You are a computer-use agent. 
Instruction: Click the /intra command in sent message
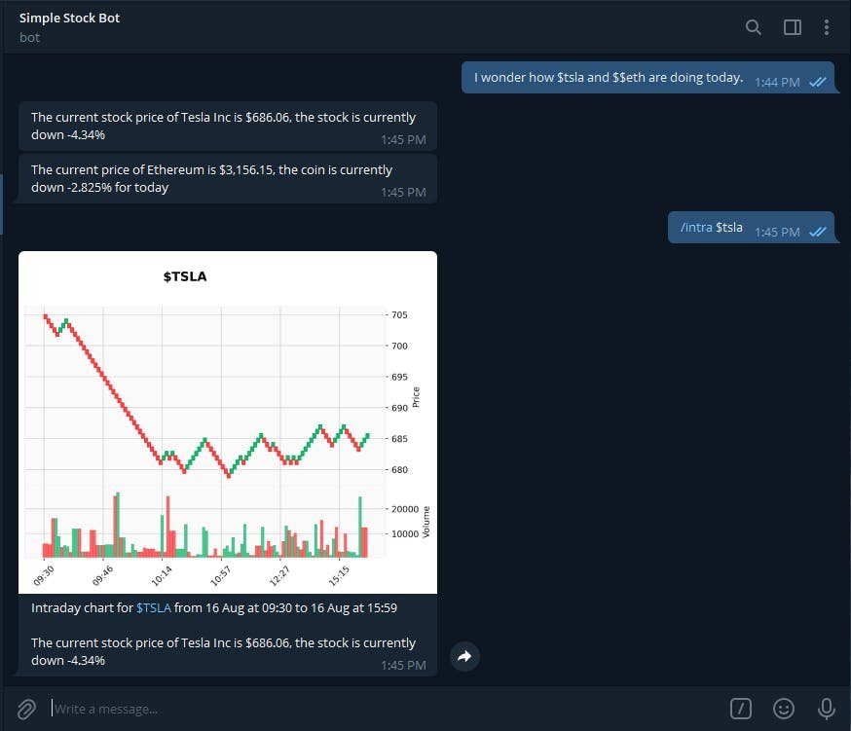696,228
